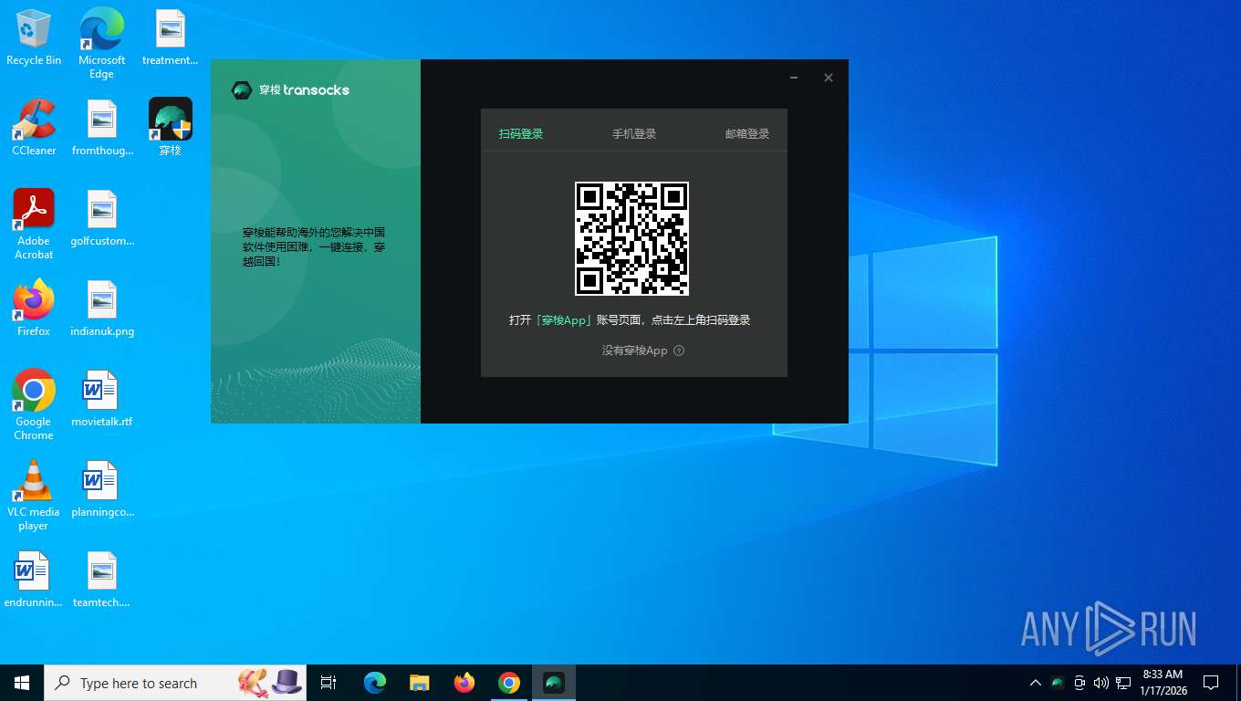Image resolution: width=1241 pixels, height=701 pixels.
Task: Select the VLC media player shortcut
Action: (x=34, y=496)
